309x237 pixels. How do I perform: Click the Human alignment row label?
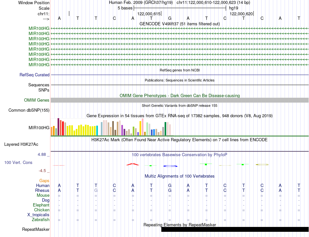pyautogui.click(x=43, y=185)
